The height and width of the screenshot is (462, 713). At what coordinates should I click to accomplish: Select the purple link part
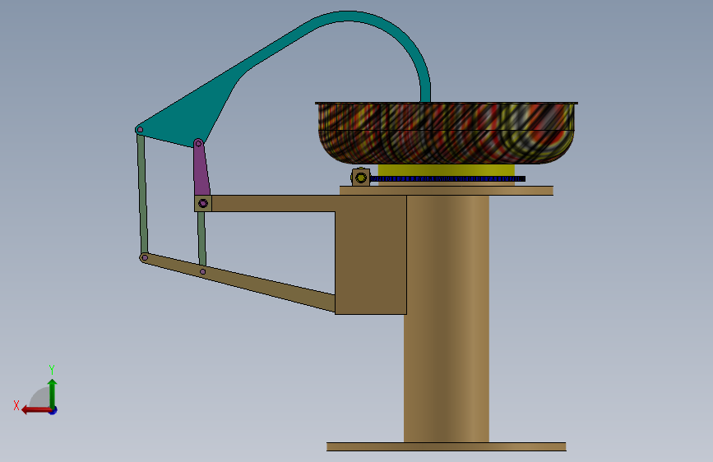point(201,169)
